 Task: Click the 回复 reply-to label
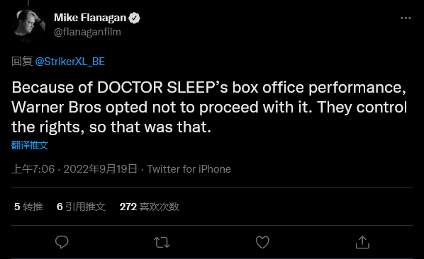(22, 62)
